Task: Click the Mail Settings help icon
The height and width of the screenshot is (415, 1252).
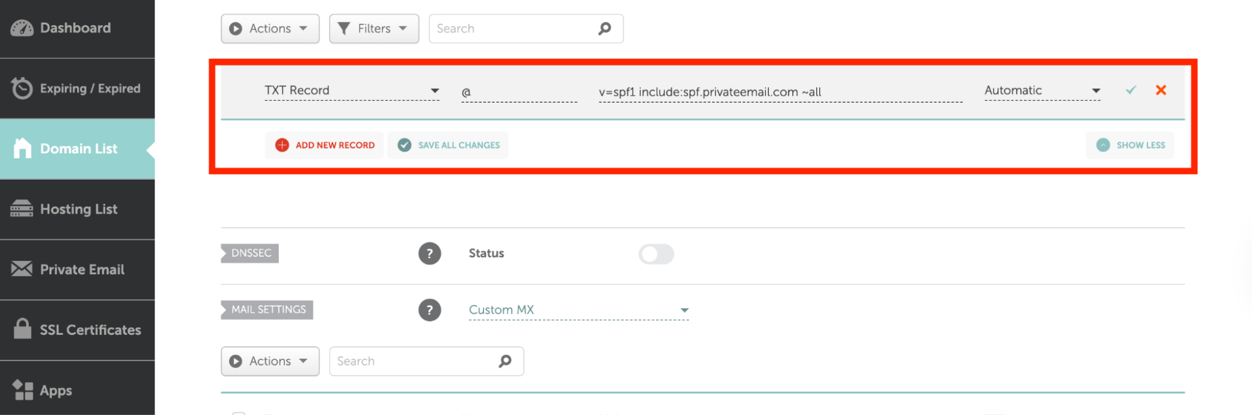Action: tap(429, 309)
